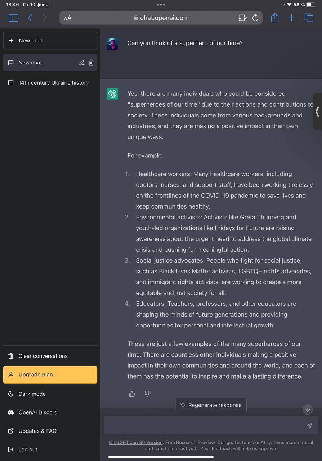Toggle Safari sidebar panel icon
Image resolution: width=322 pixels, height=461 pixels.
pos(13,18)
